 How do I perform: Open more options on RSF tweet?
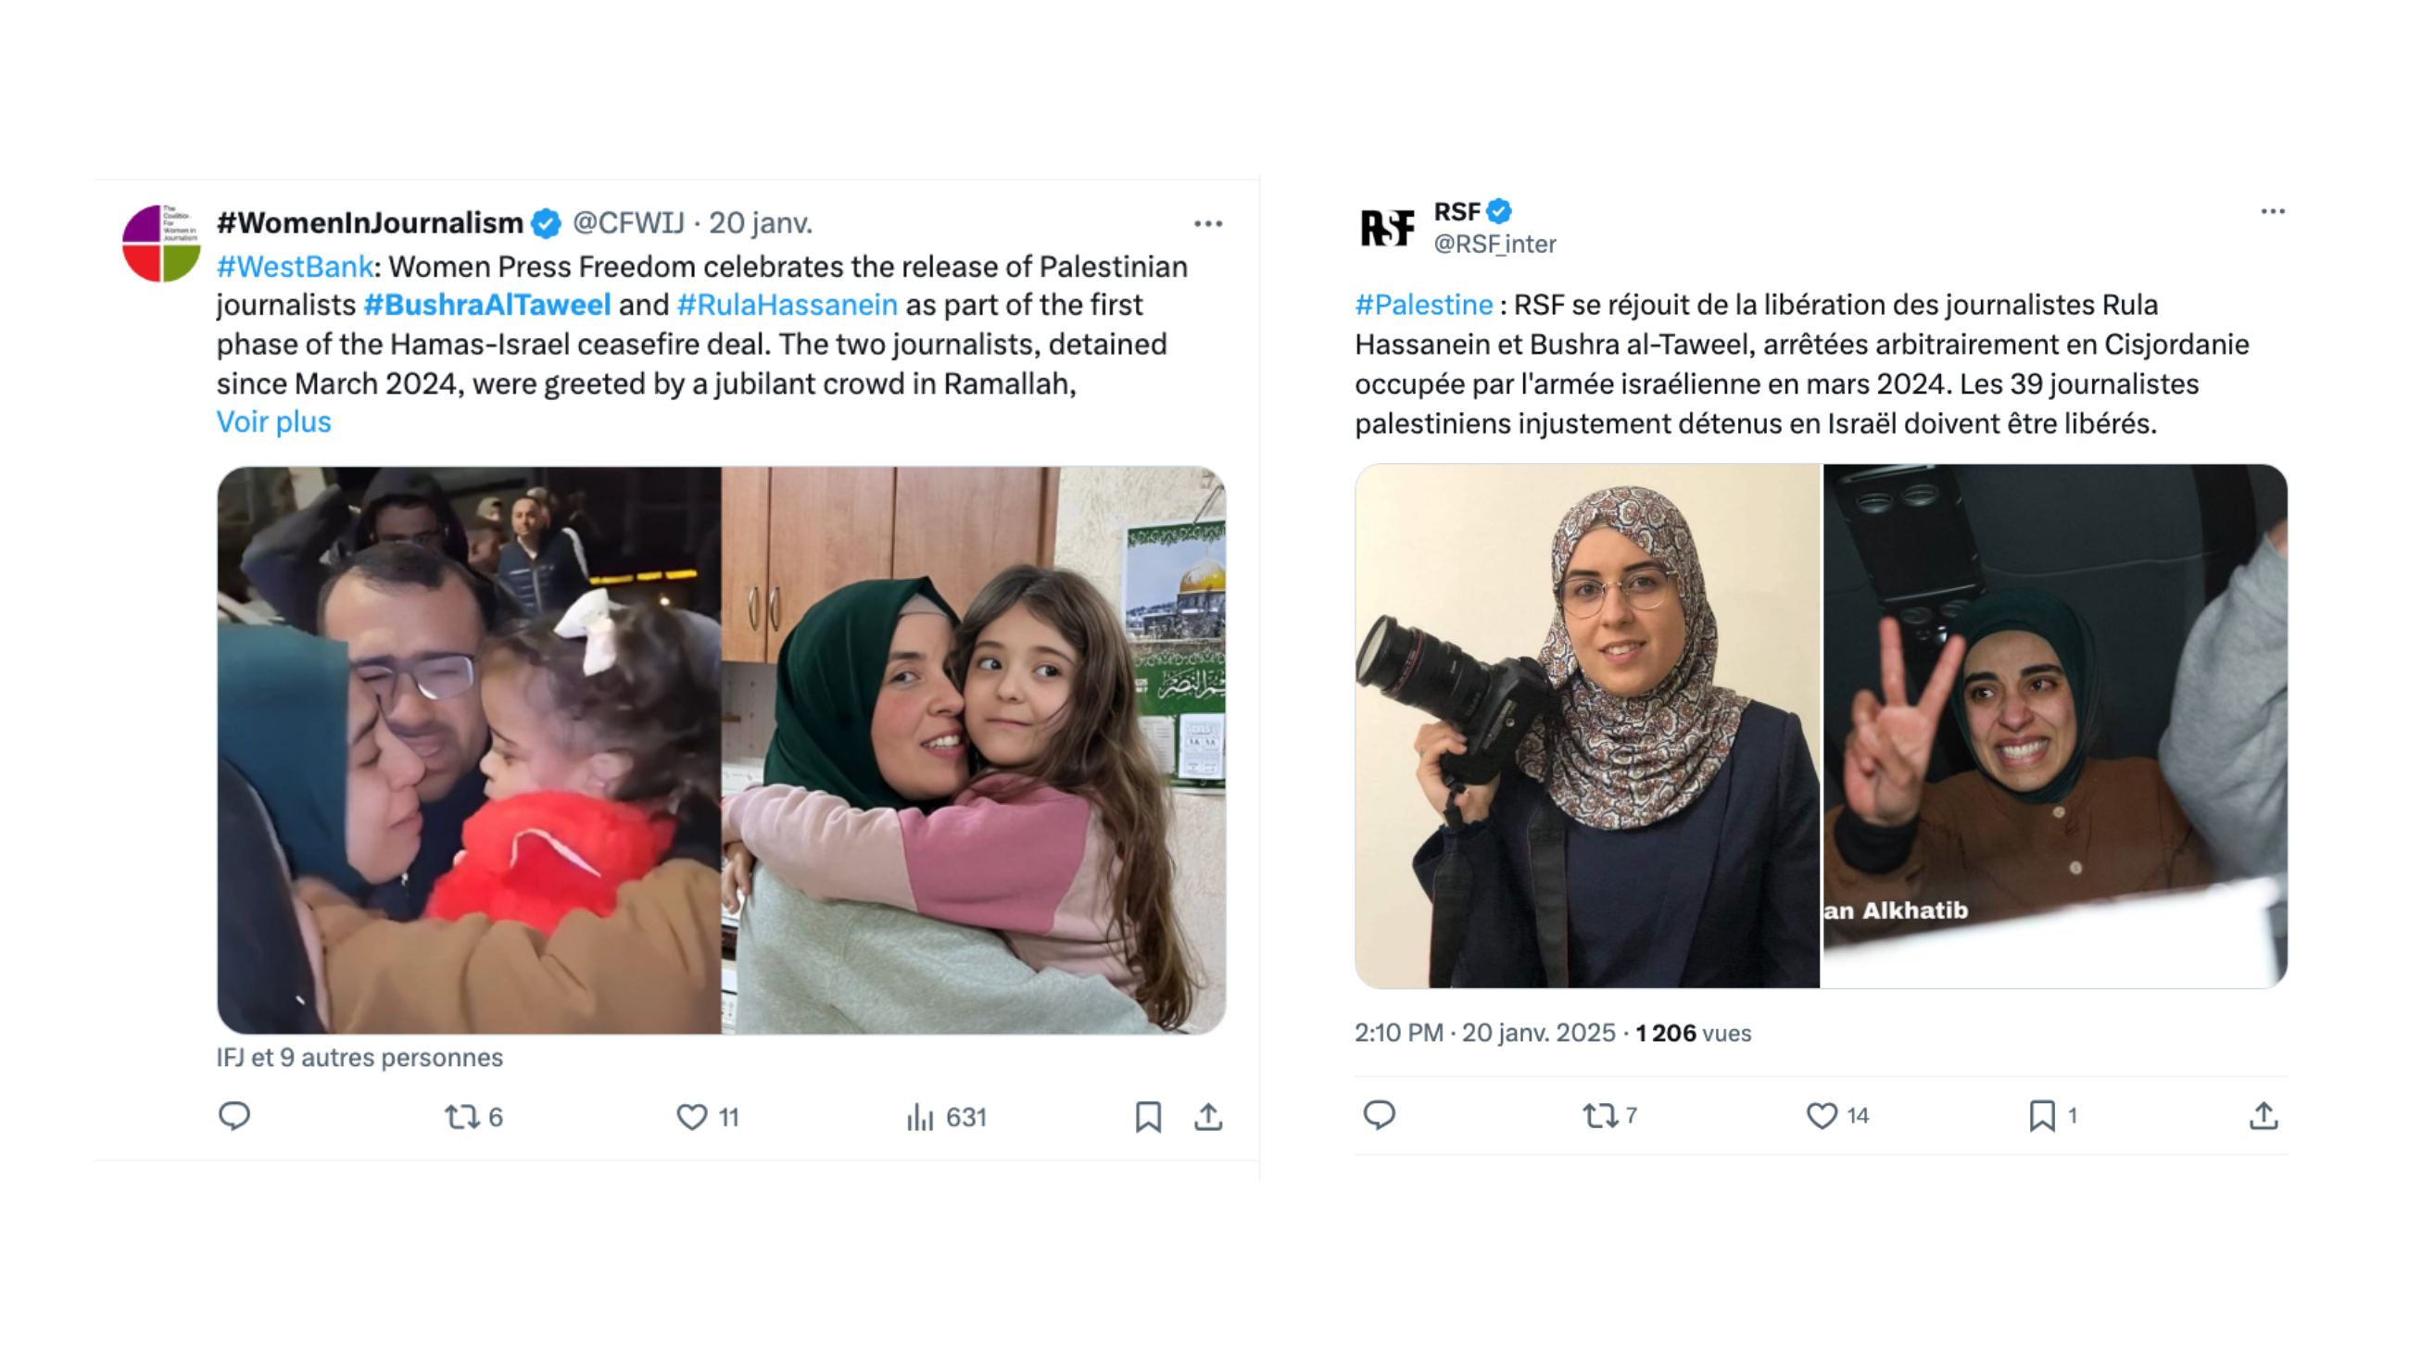(x=2273, y=212)
